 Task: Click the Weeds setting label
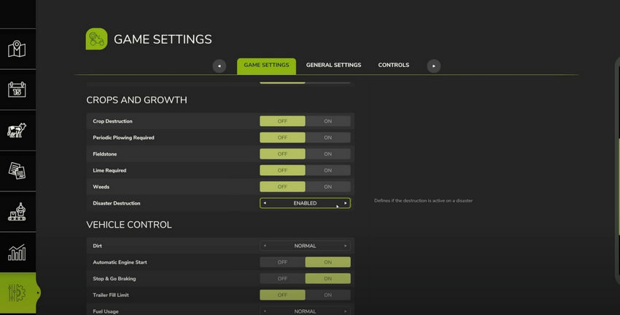click(x=101, y=186)
